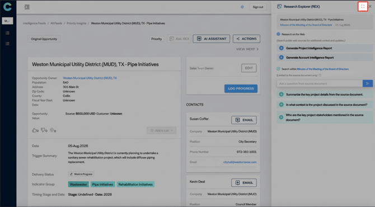Click the Ask REX button

[179, 39]
